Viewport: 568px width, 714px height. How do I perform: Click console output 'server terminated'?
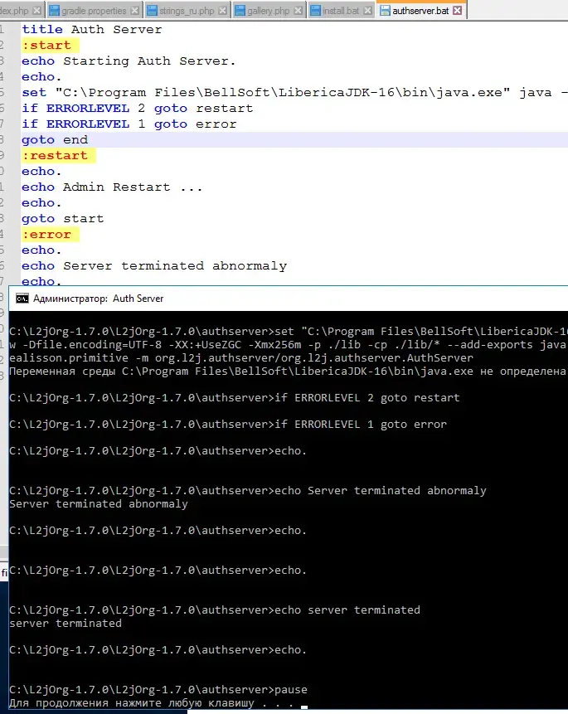[x=66, y=623]
